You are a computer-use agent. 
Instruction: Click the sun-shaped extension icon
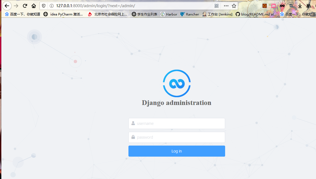(265, 6)
